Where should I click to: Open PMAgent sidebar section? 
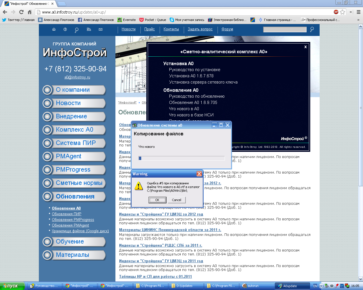[x=74, y=156]
